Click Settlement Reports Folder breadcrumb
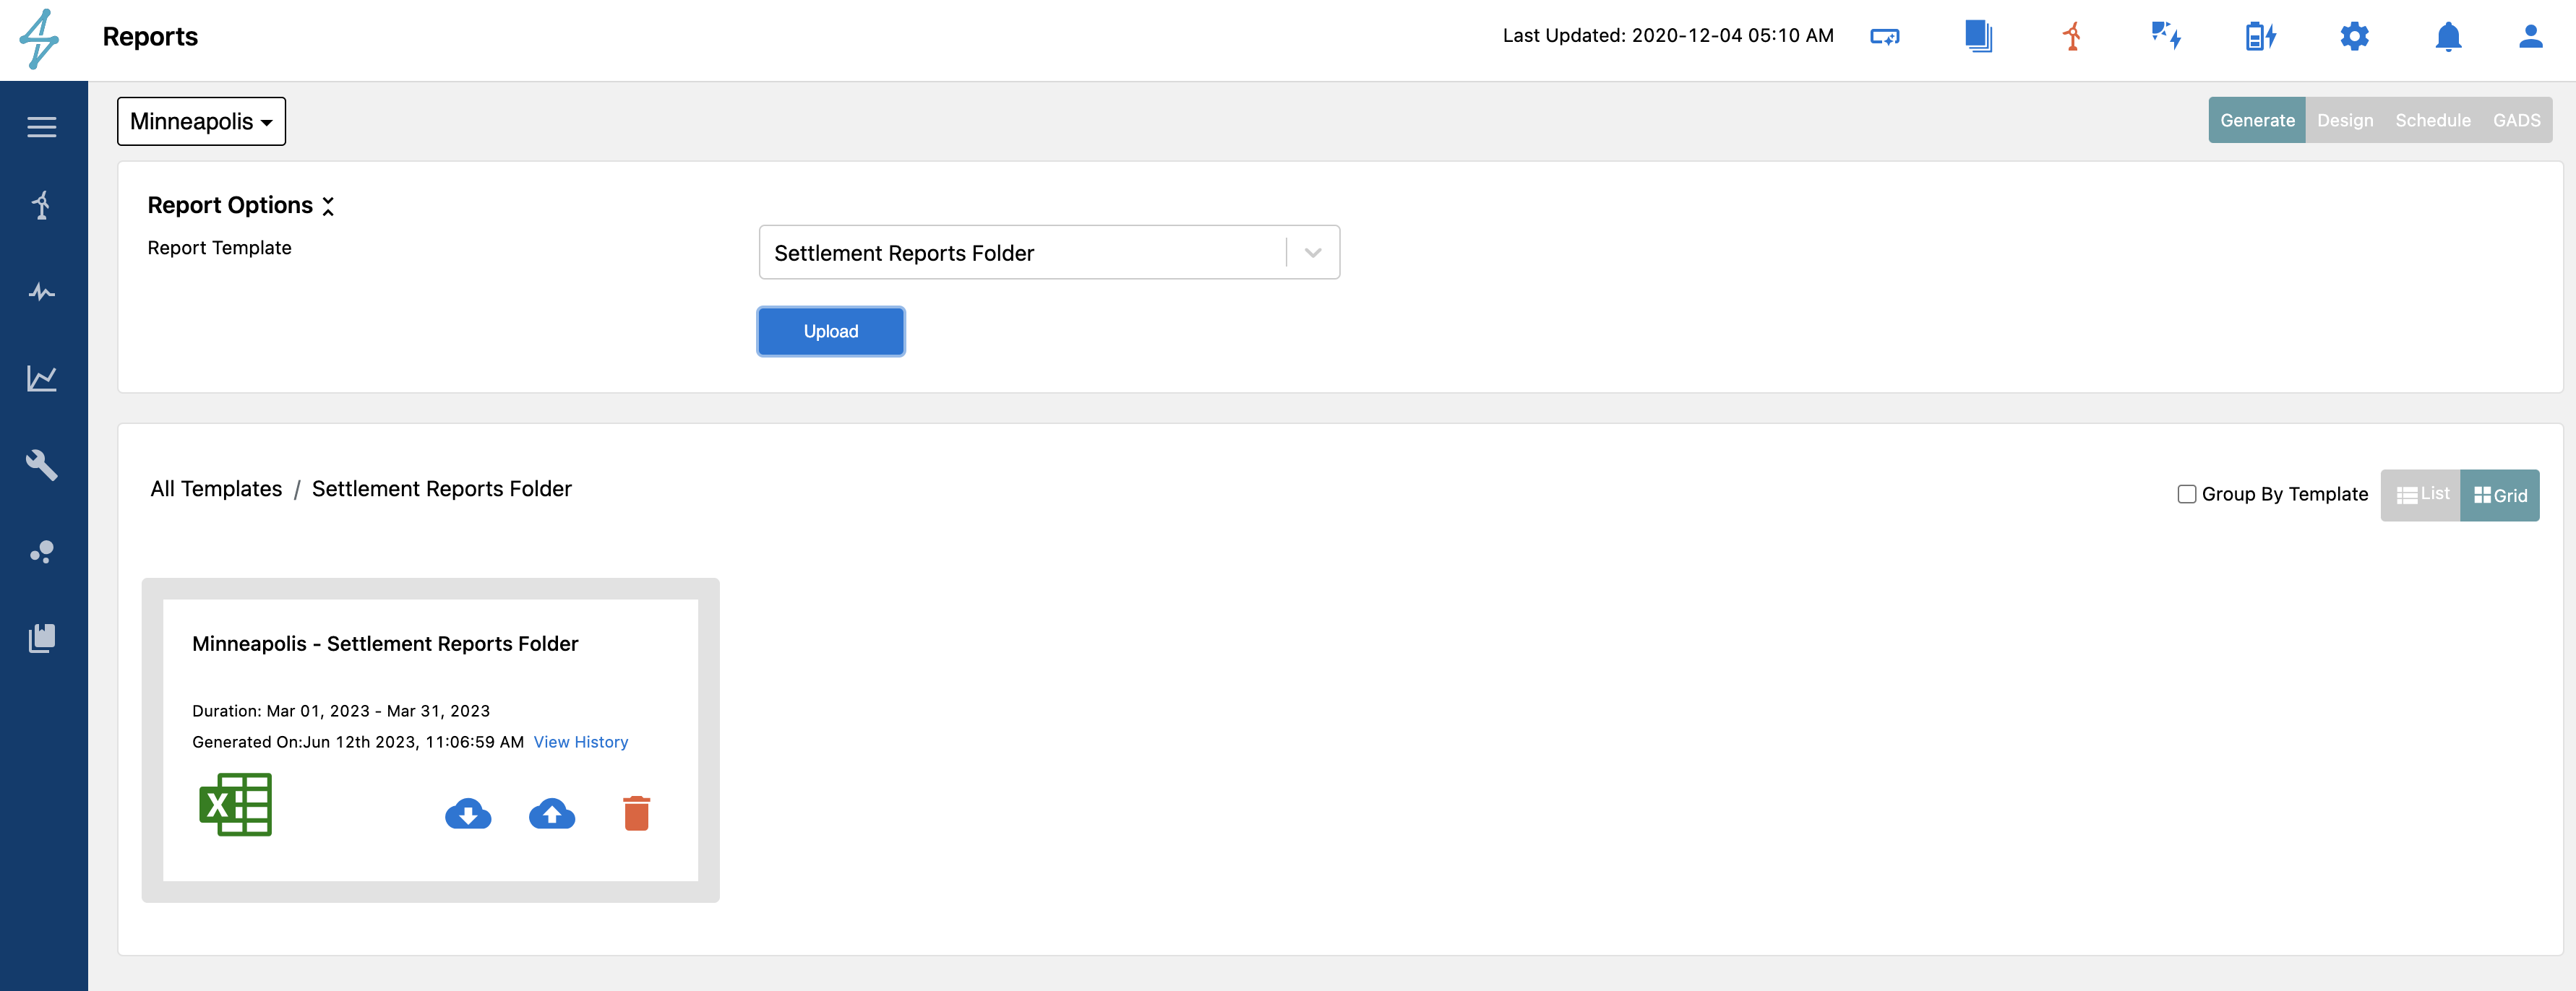This screenshot has height=991, width=2576. pyautogui.click(x=442, y=488)
